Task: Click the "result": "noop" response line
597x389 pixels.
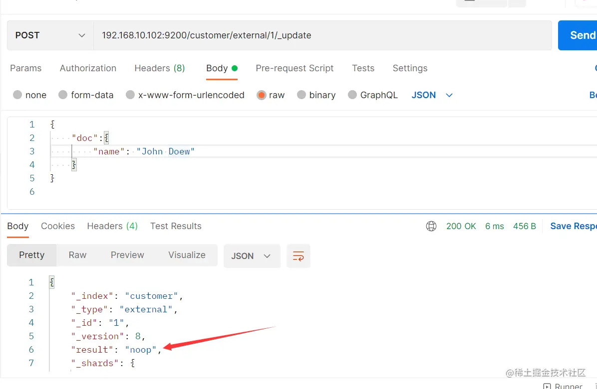Action: 116,350
